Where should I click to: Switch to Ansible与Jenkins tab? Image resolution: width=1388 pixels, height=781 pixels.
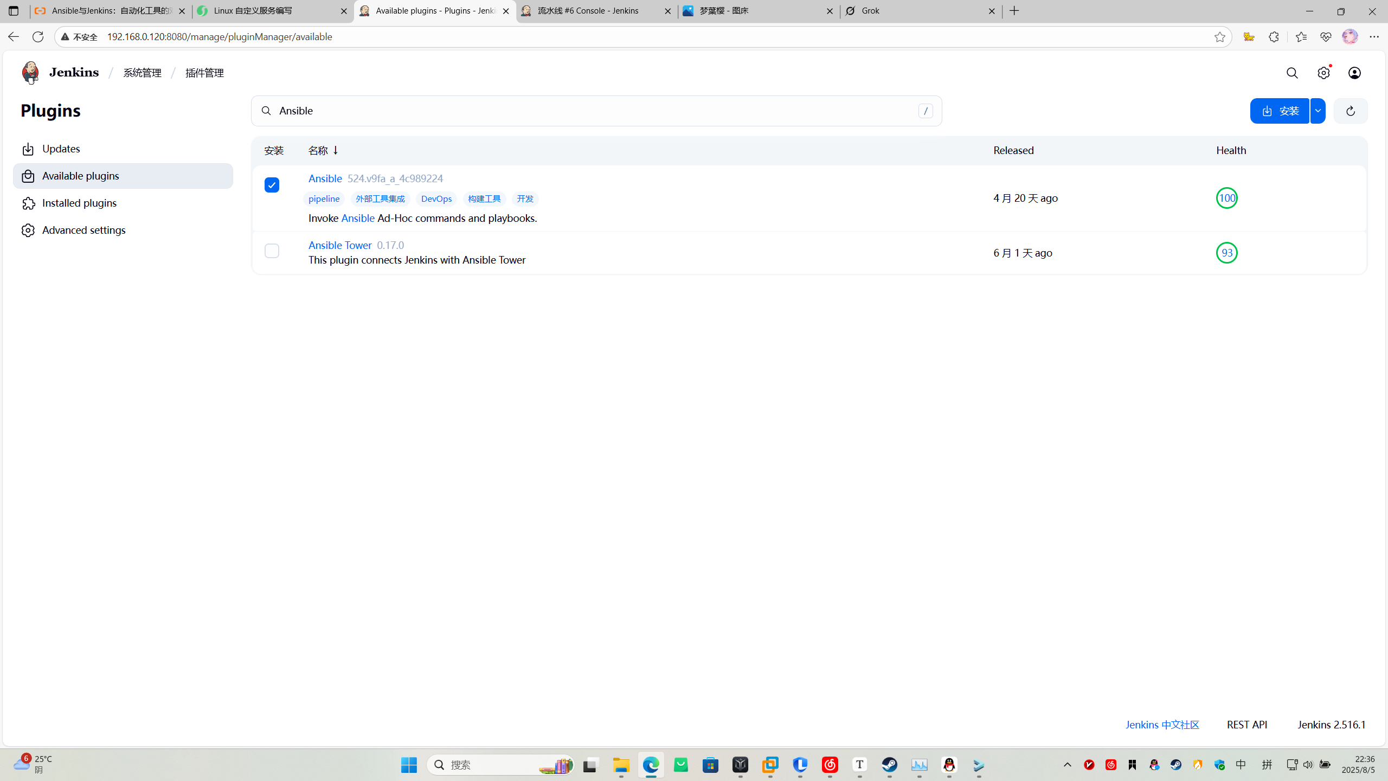coord(111,11)
